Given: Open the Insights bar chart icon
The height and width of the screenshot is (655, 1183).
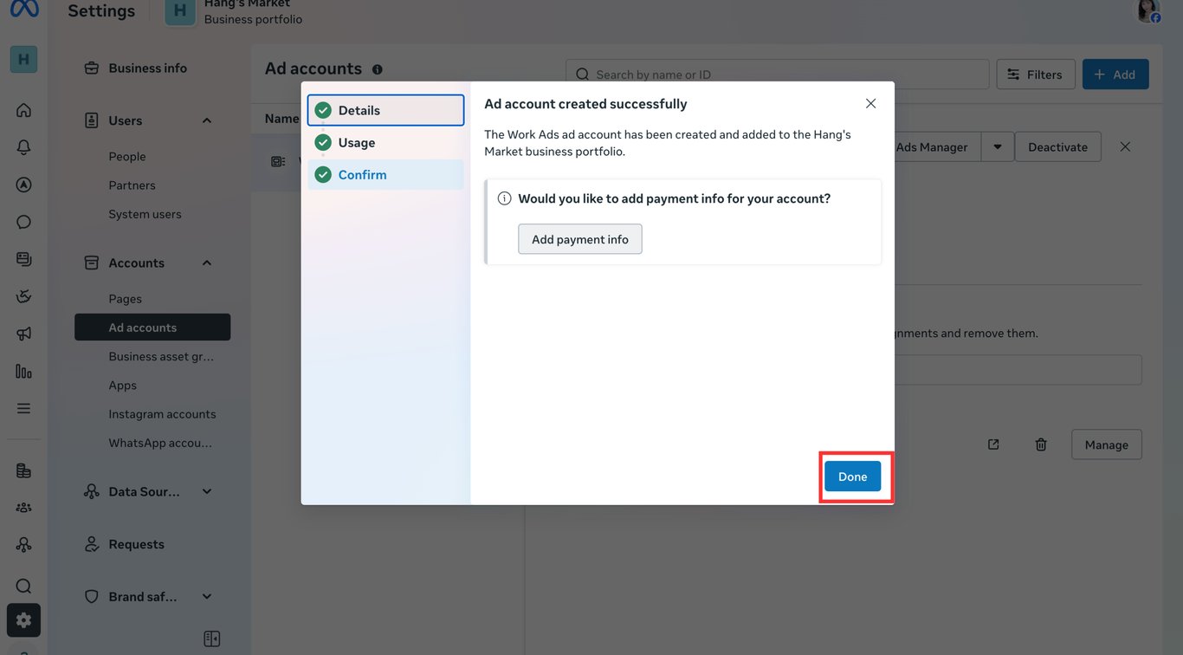Looking at the screenshot, I should (23, 371).
